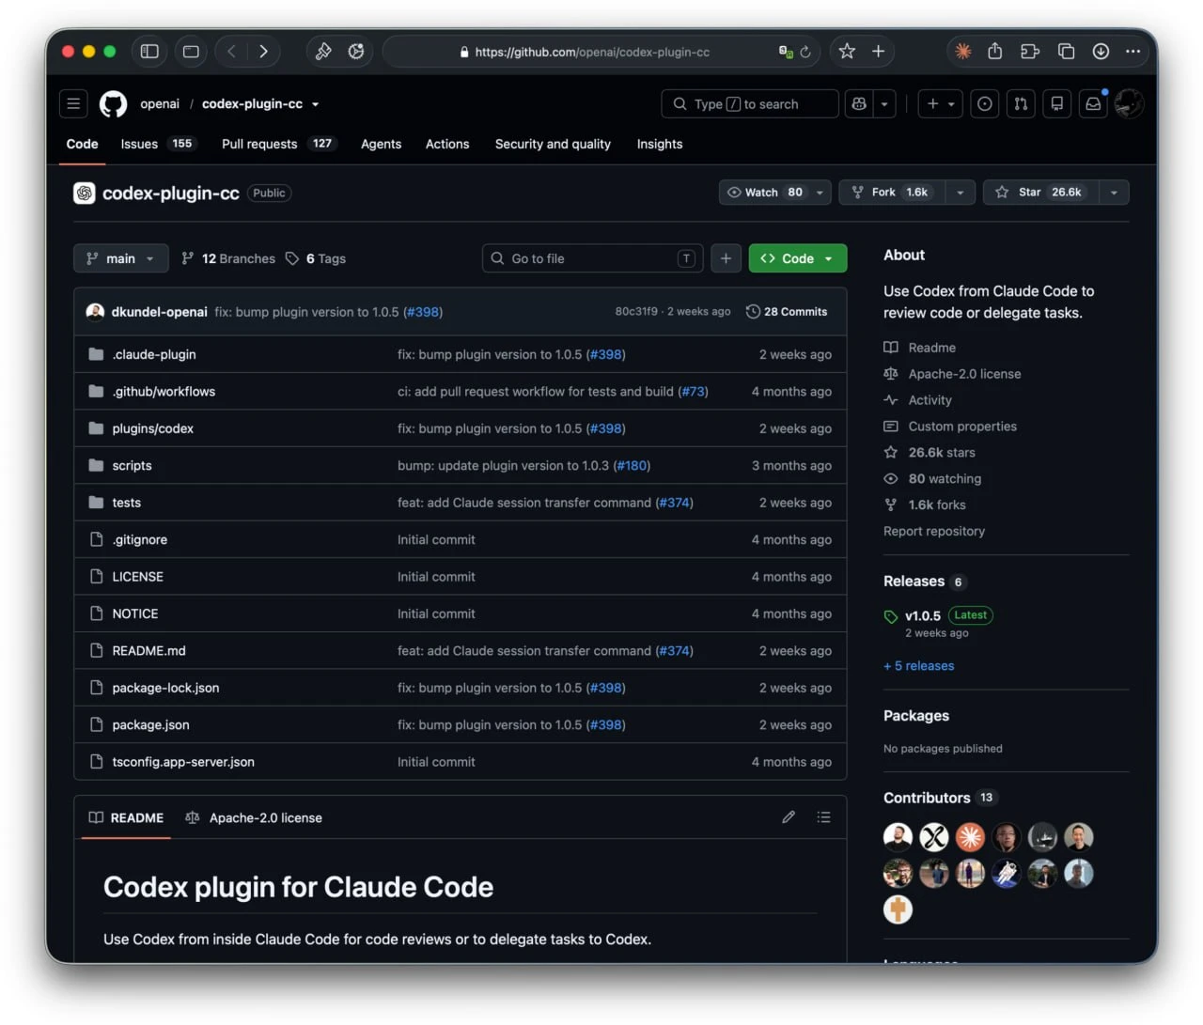This screenshot has height=1025, width=1203.
Task: Open the Custom properties link in About
Action: (962, 426)
